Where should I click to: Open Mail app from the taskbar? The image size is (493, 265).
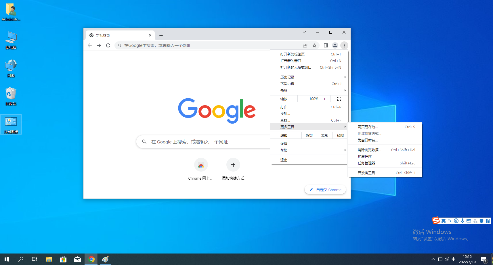(x=77, y=259)
